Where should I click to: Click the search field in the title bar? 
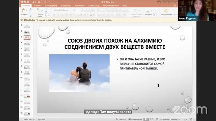tap(167, 2)
